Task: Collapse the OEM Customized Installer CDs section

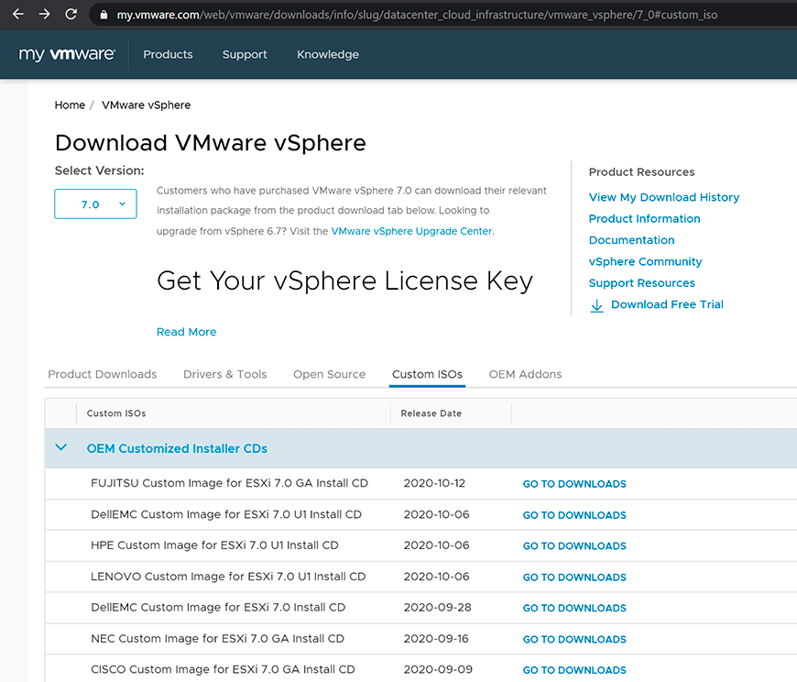Action: coord(60,448)
